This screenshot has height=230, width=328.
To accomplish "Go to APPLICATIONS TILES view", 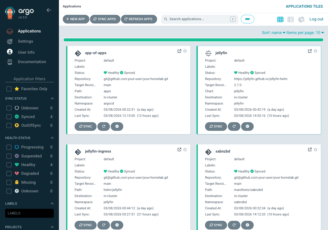I will pyautogui.click(x=304, y=6).
